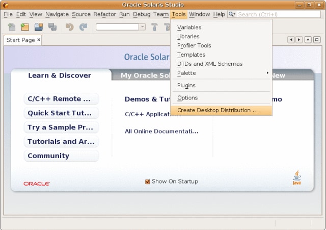Select Create Desktop Distribution menu entry

[218, 110]
